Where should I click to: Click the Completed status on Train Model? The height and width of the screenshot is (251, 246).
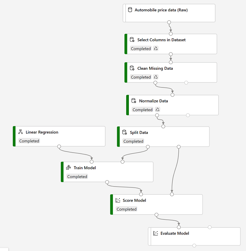77,176
